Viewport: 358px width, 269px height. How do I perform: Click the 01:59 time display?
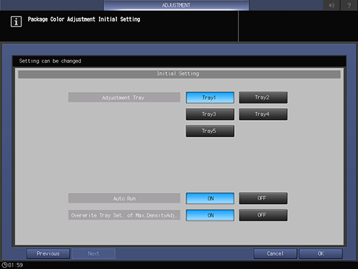click(15, 265)
